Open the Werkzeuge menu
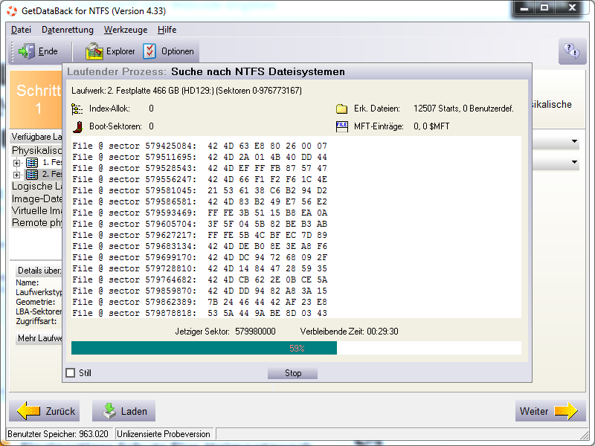Viewport: 595px width, 446px height. (x=126, y=30)
